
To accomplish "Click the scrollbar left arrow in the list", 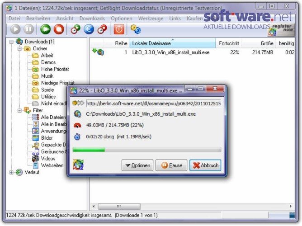I will pyautogui.click(x=94, y=207).
